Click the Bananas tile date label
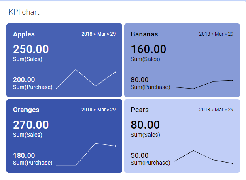This screenshot has width=246, height=180. tap(216, 34)
